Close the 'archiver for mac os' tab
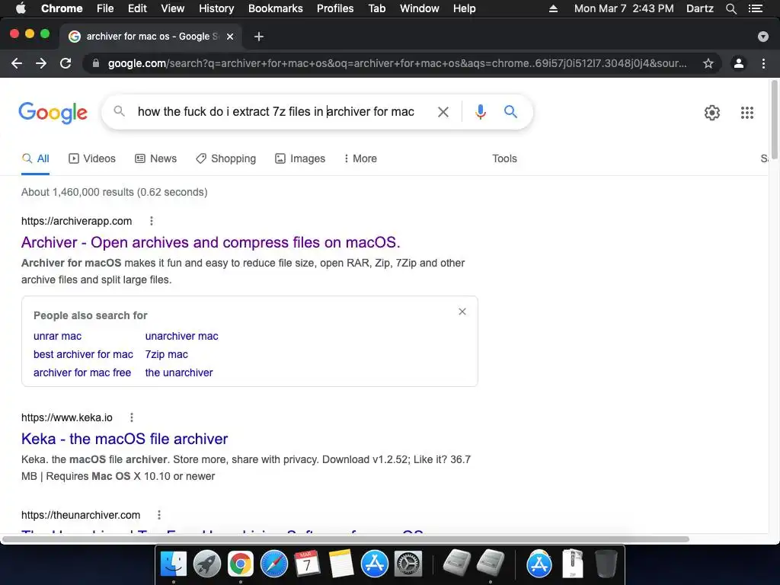Screen dimensions: 780x585 point(230,37)
